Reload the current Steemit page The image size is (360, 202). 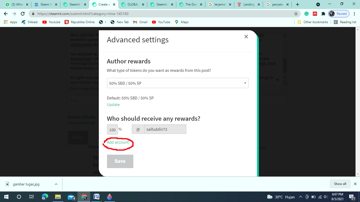point(23,14)
